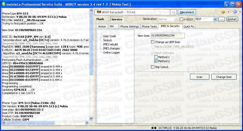The image size is (243, 131).
Task: Click the log scroll up arrow
Action: click(91, 10)
